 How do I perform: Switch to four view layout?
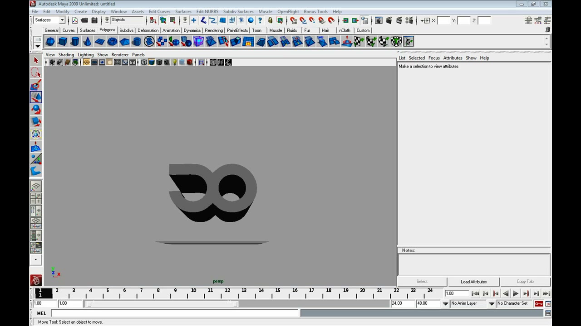36,198
